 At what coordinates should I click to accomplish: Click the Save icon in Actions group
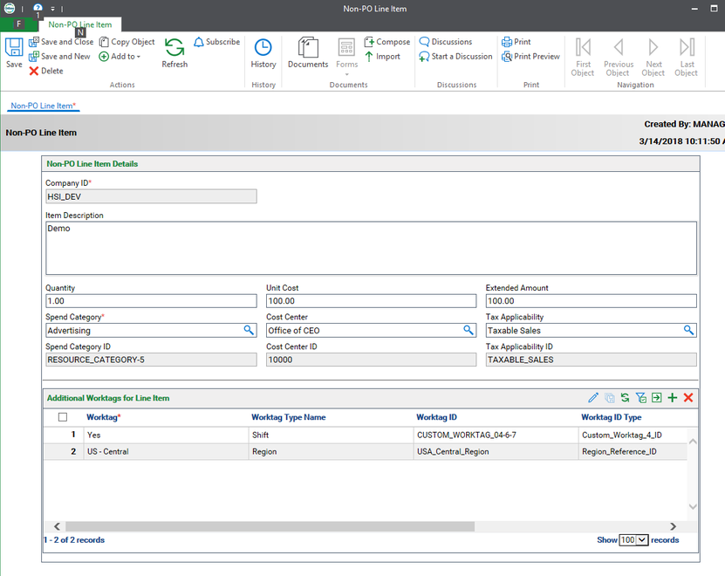[x=13, y=52]
